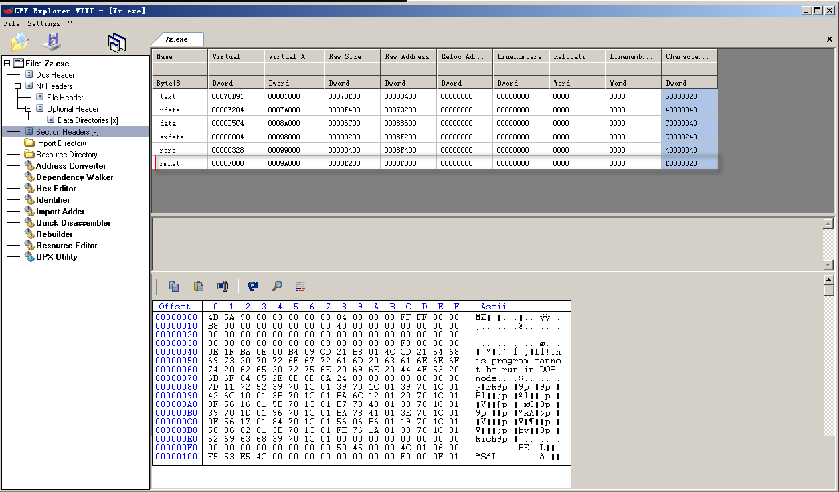
Task: Select the File: 7z.exe root node
Action: point(48,64)
